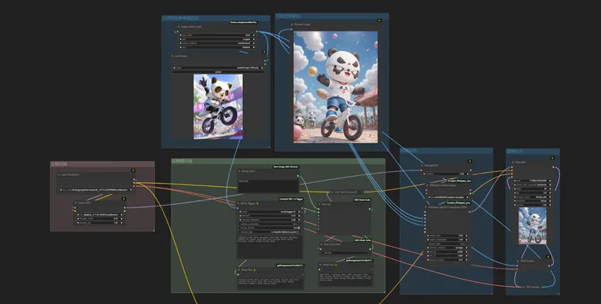Click orange badge icon on Load Checkpoint node

133,170
